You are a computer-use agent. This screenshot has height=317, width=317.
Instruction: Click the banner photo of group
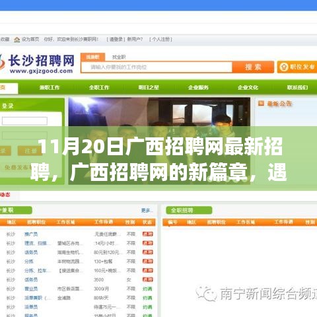point(159,141)
